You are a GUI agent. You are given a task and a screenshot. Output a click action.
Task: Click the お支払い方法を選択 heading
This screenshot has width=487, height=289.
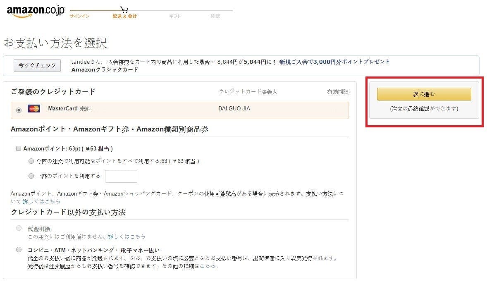55,43
